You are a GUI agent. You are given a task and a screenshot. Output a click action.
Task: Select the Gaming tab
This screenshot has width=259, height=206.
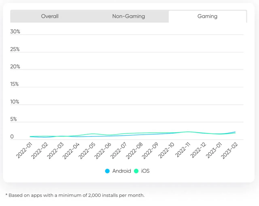pos(207,16)
